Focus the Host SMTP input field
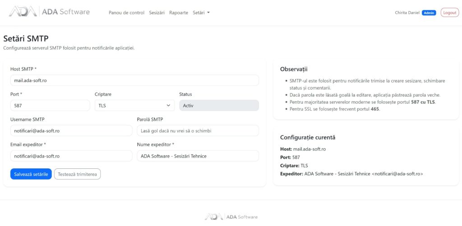This screenshot has width=462, height=226. coord(134,80)
